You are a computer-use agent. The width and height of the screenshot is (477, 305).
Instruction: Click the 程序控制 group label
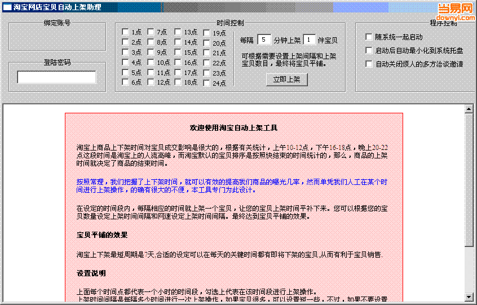(443, 23)
